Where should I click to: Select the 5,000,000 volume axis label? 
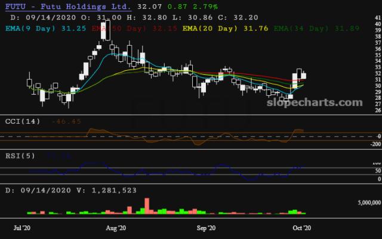369,203
